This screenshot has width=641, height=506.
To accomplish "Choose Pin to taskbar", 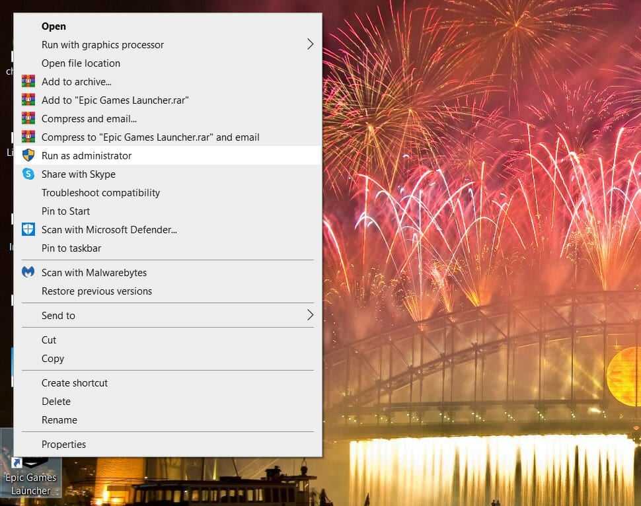I will [x=168, y=248].
